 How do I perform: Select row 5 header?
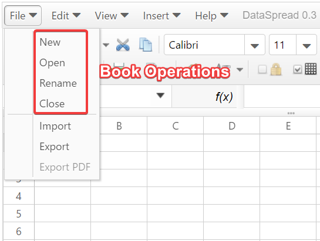click(x=19, y=213)
